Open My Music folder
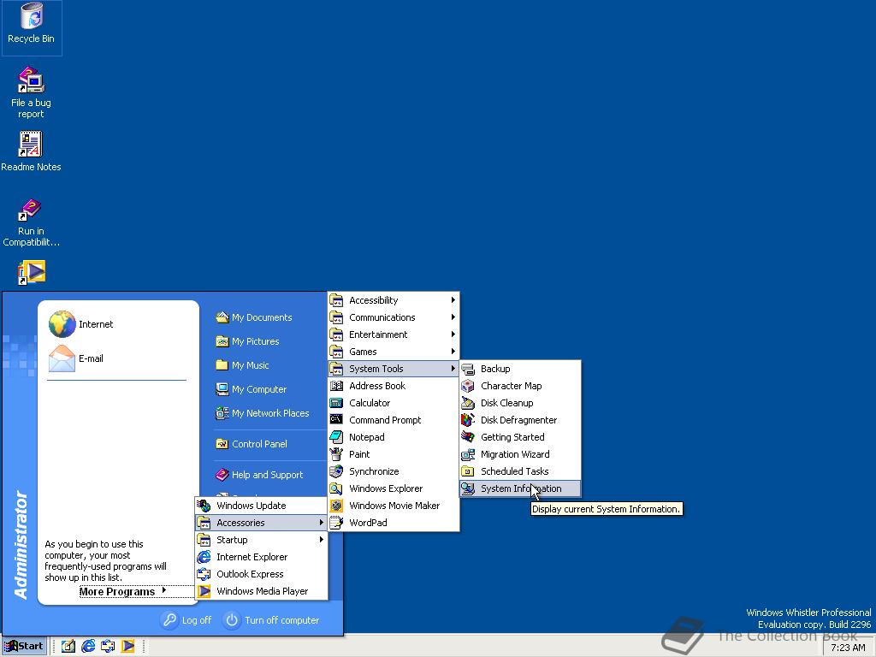 point(242,365)
